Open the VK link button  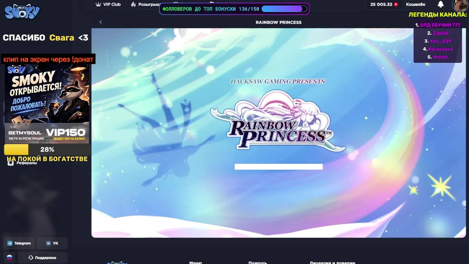[52, 243]
